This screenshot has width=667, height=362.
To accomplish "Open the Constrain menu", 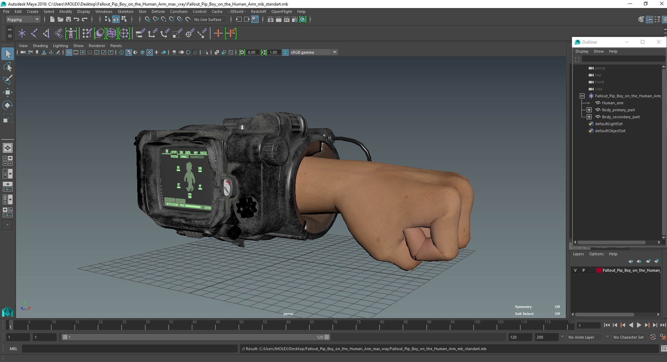I will [x=179, y=12].
